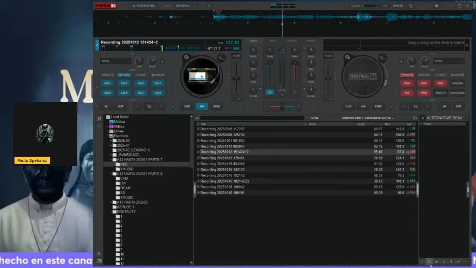
Task: Toggle the HiHat stem pad on right deck
Action: coord(424,93)
